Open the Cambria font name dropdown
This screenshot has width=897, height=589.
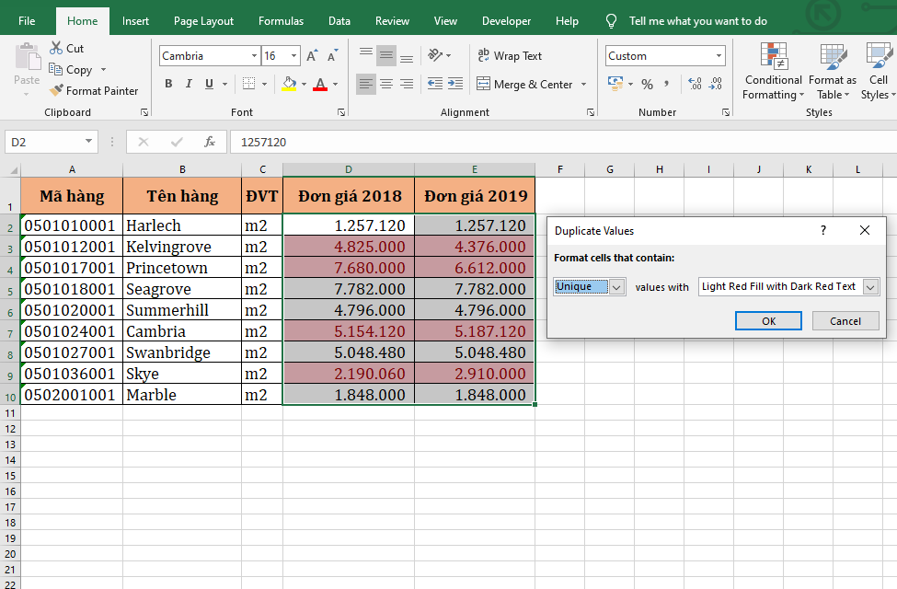[x=254, y=56]
